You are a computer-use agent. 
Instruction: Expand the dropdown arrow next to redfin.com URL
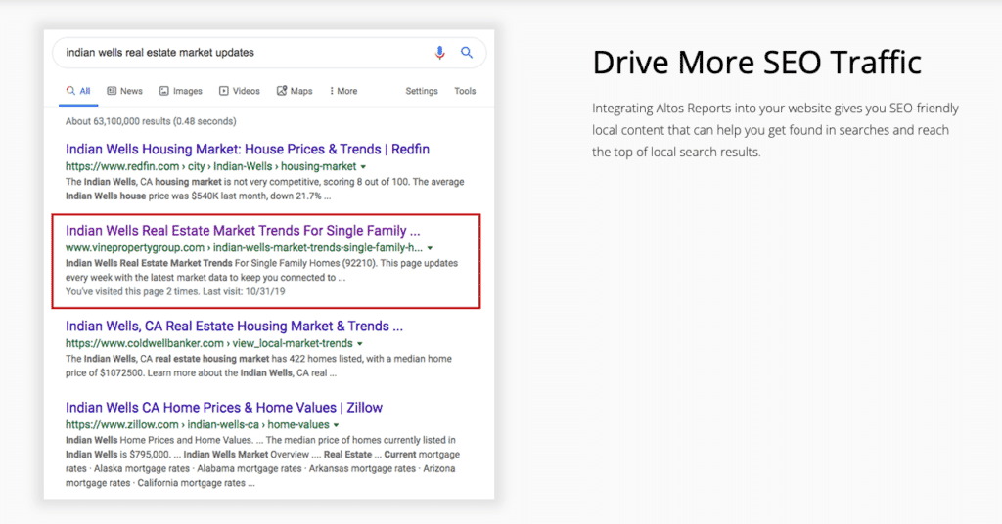363,166
